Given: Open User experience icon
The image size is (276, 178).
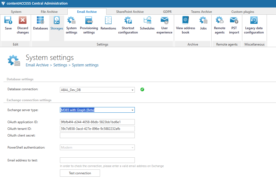Looking at the screenshot, I should click(x=164, y=20).
